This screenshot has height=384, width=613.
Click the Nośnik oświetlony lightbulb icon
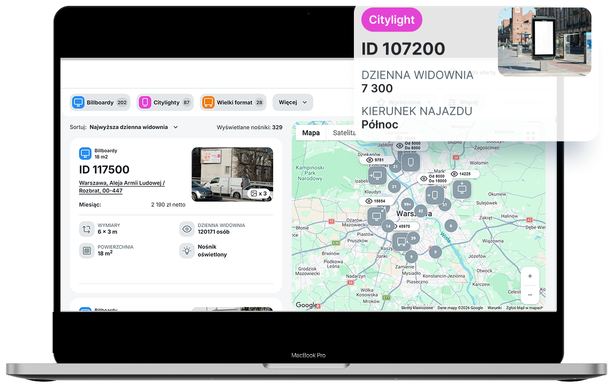pyautogui.click(x=187, y=250)
